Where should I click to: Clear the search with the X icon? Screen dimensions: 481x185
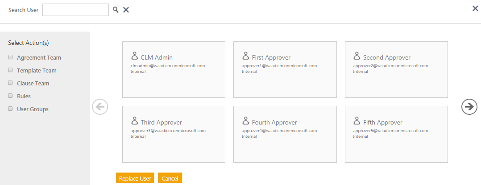click(x=126, y=10)
